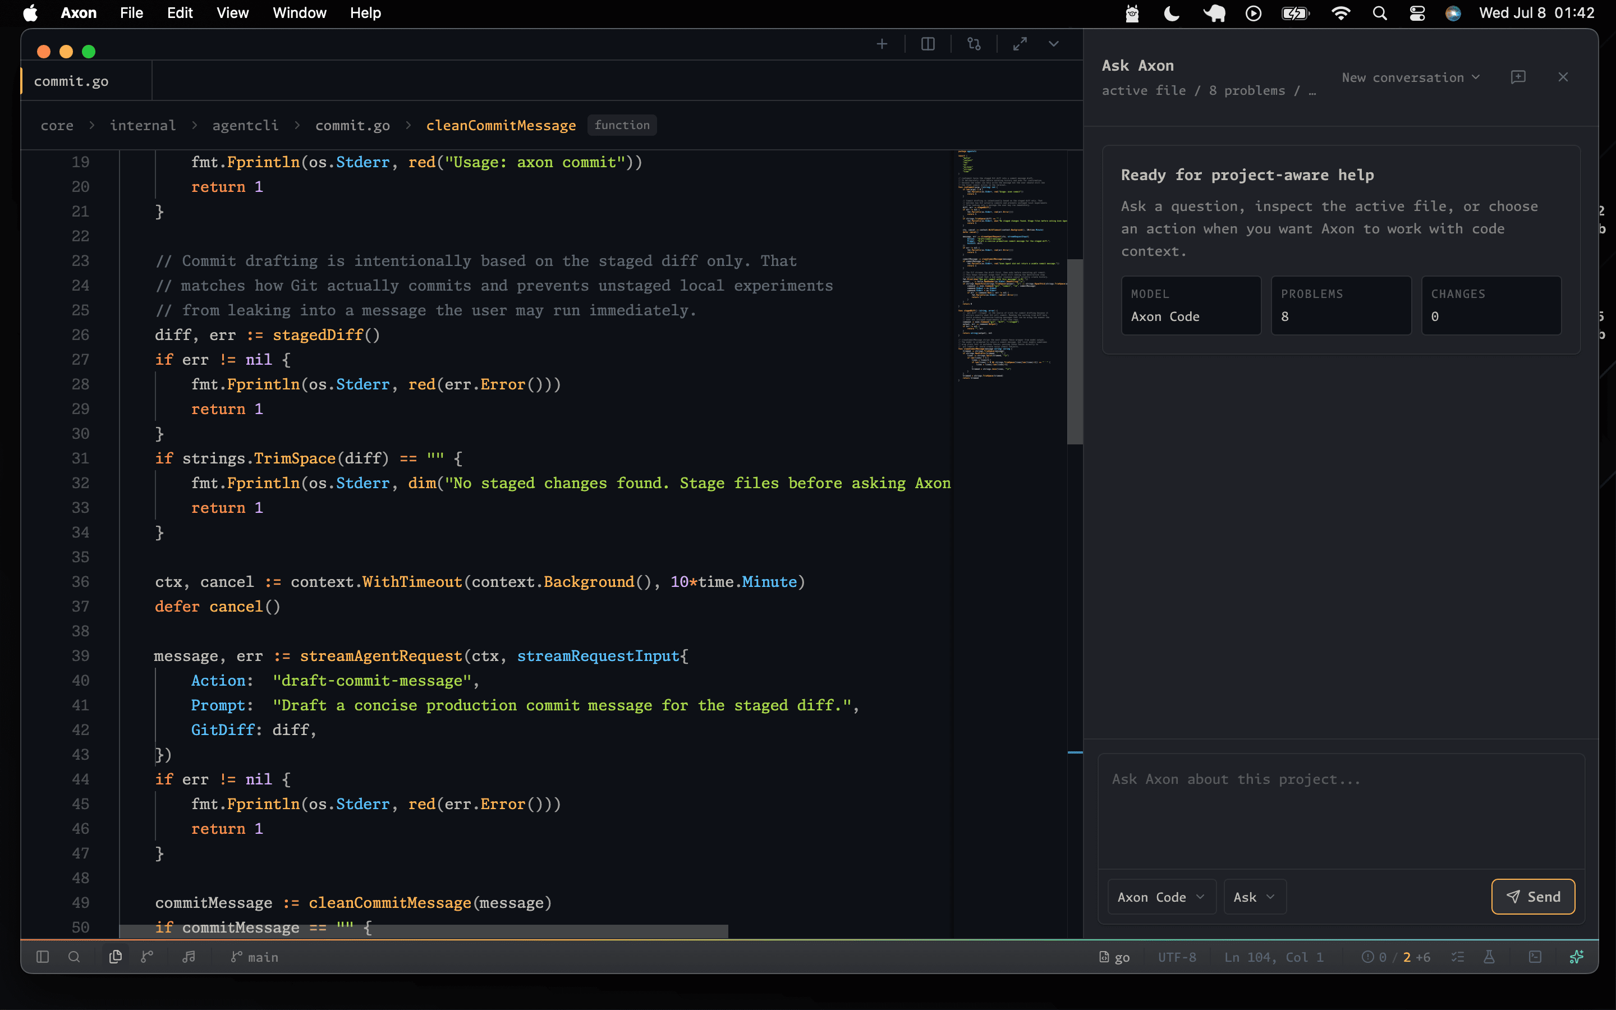
Task: Click line number 39 in the gutter
Action: click(80, 655)
